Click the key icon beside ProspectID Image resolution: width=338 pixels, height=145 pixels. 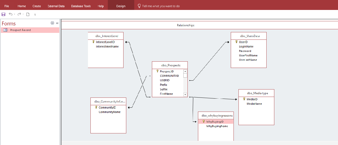click(x=157, y=71)
